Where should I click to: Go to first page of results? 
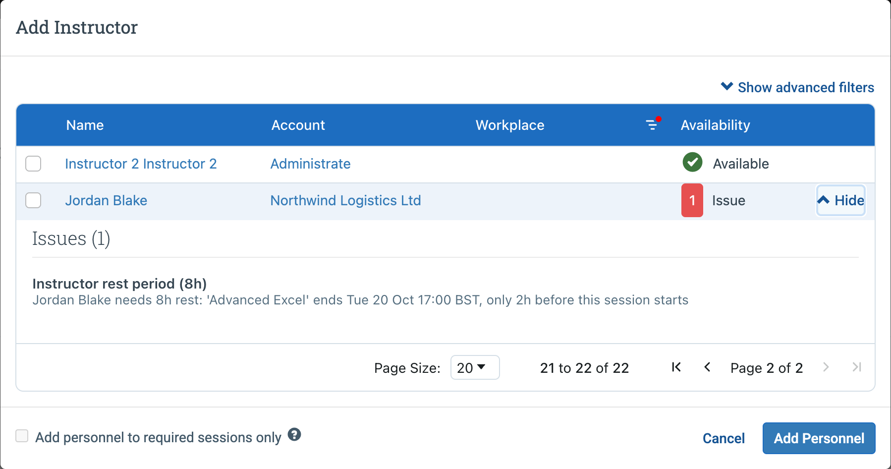[x=676, y=367]
